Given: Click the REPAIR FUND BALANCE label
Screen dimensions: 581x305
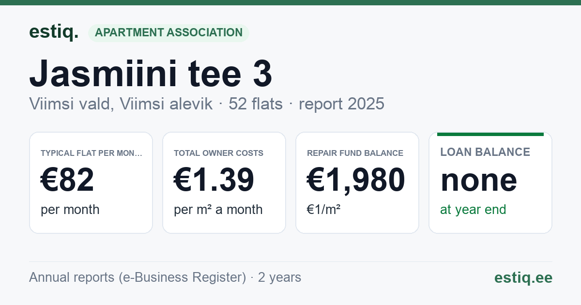Looking at the screenshot, I should tap(355, 153).
